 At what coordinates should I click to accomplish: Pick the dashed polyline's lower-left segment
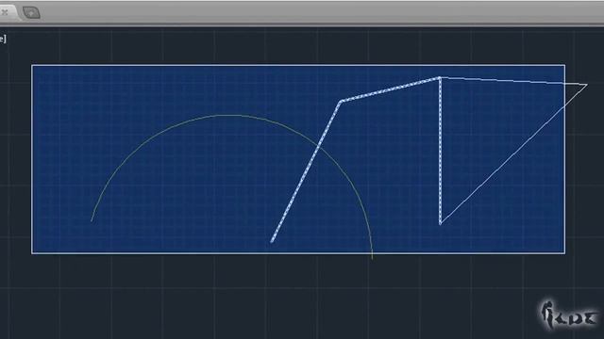click(x=306, y=171)
